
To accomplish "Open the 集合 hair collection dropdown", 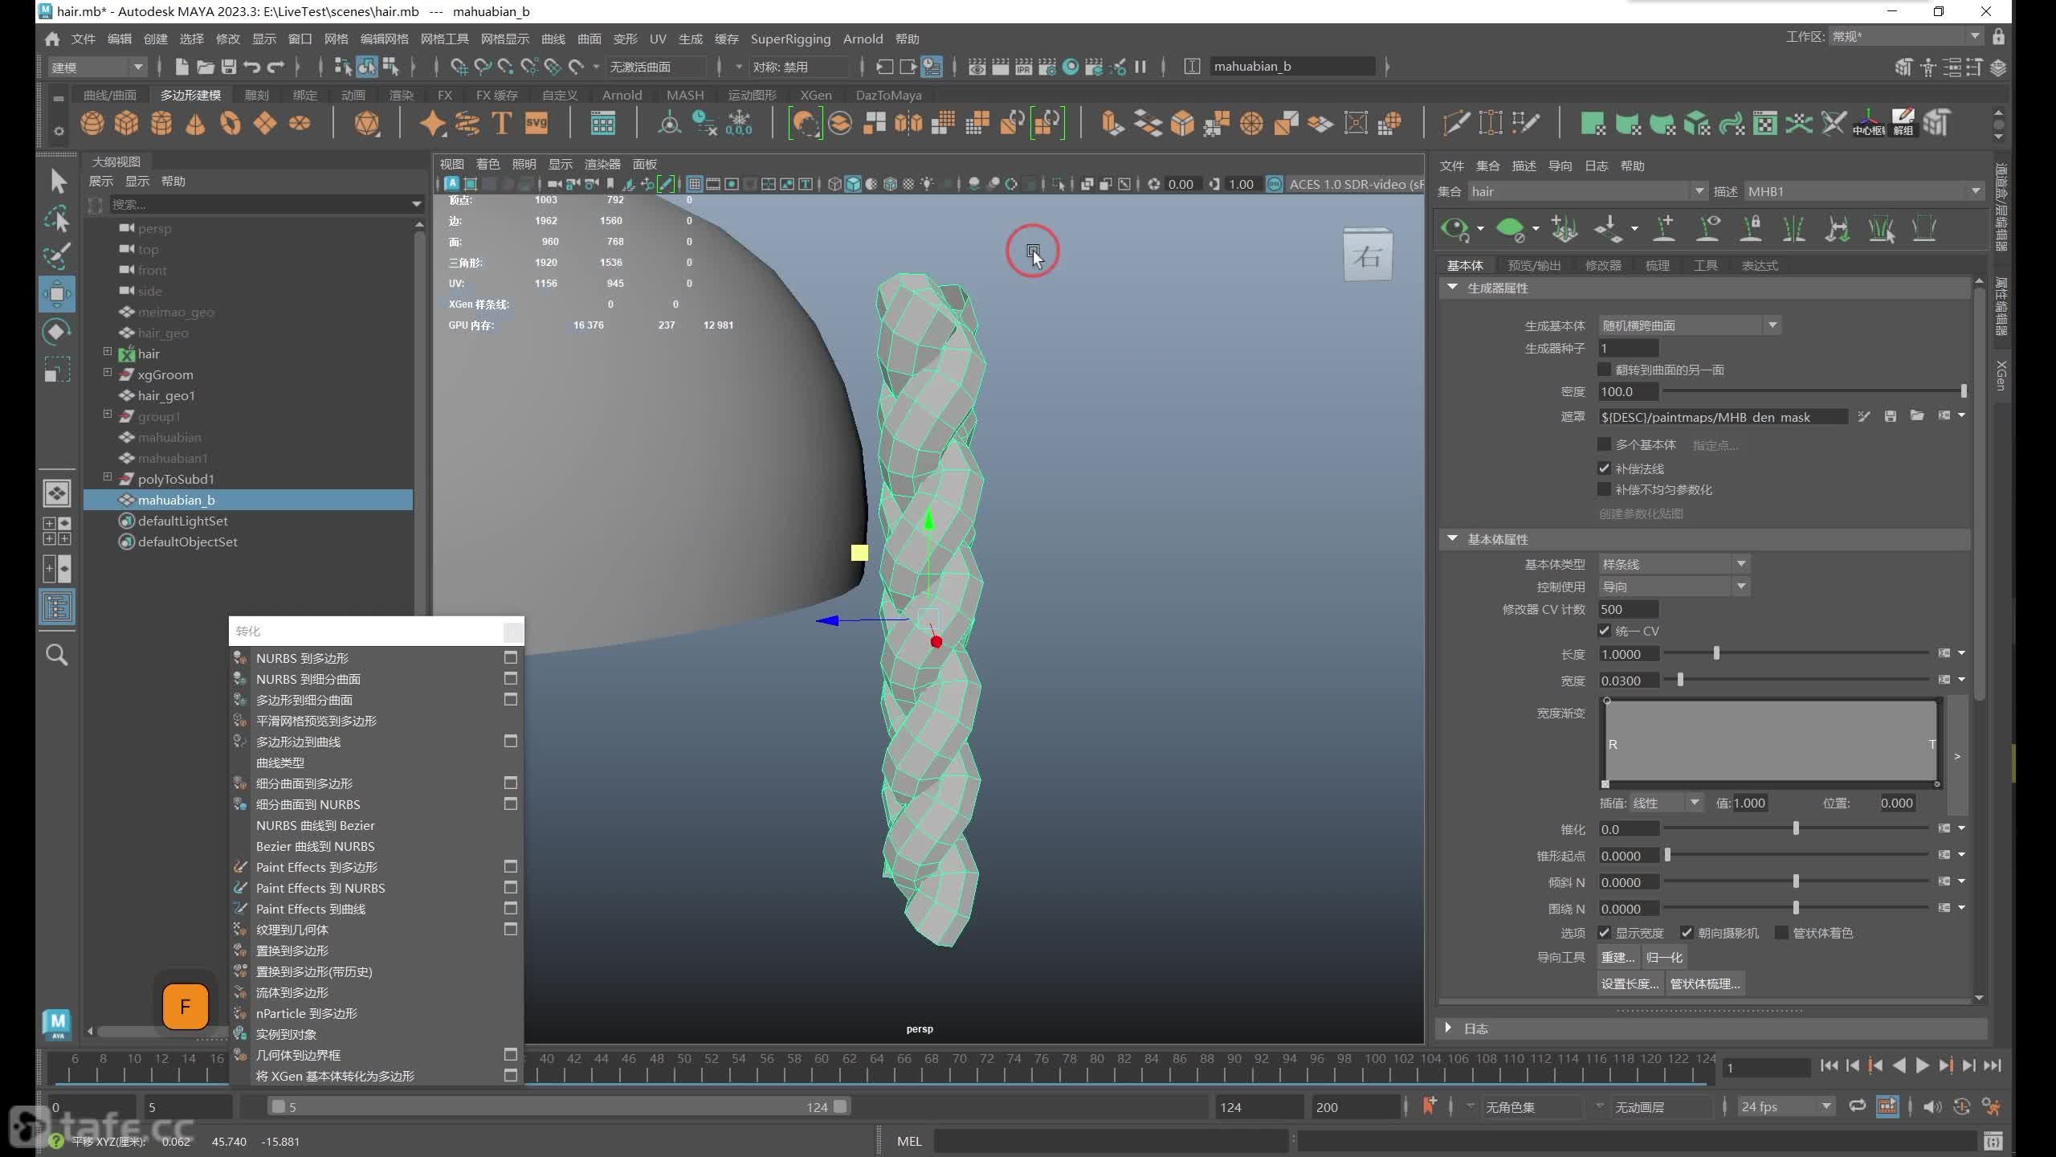I will coord(1587,191).
